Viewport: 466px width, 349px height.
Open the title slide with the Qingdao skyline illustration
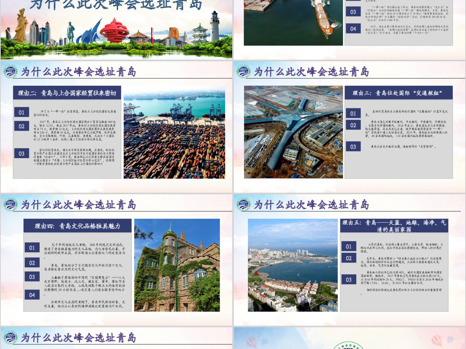(116, 29)
